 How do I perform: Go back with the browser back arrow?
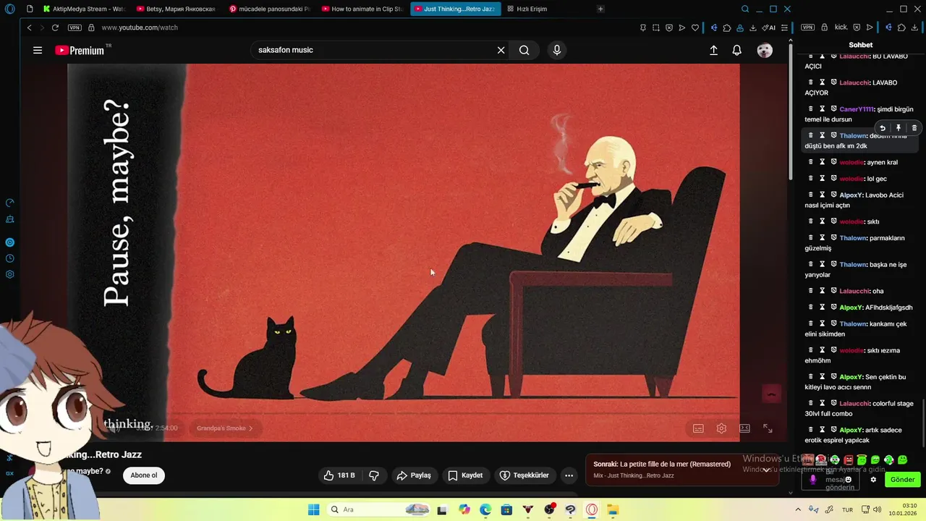pos(29,27)
